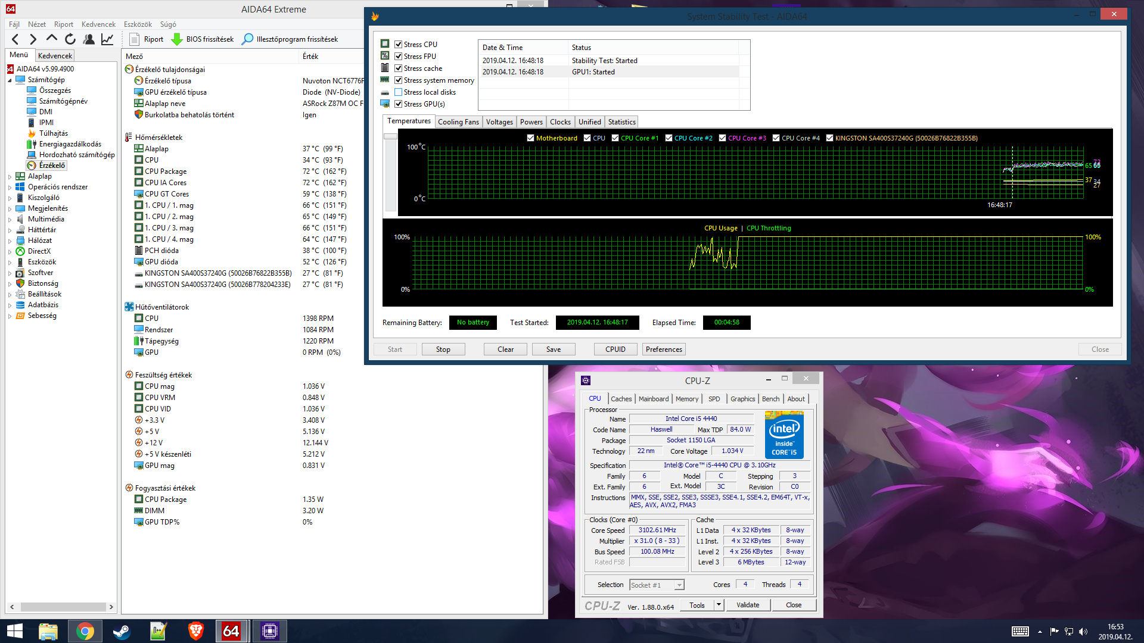Click the Illesztőprogram frissítések search icon
Screen dimensions: 1144x643
click(247, 39)
